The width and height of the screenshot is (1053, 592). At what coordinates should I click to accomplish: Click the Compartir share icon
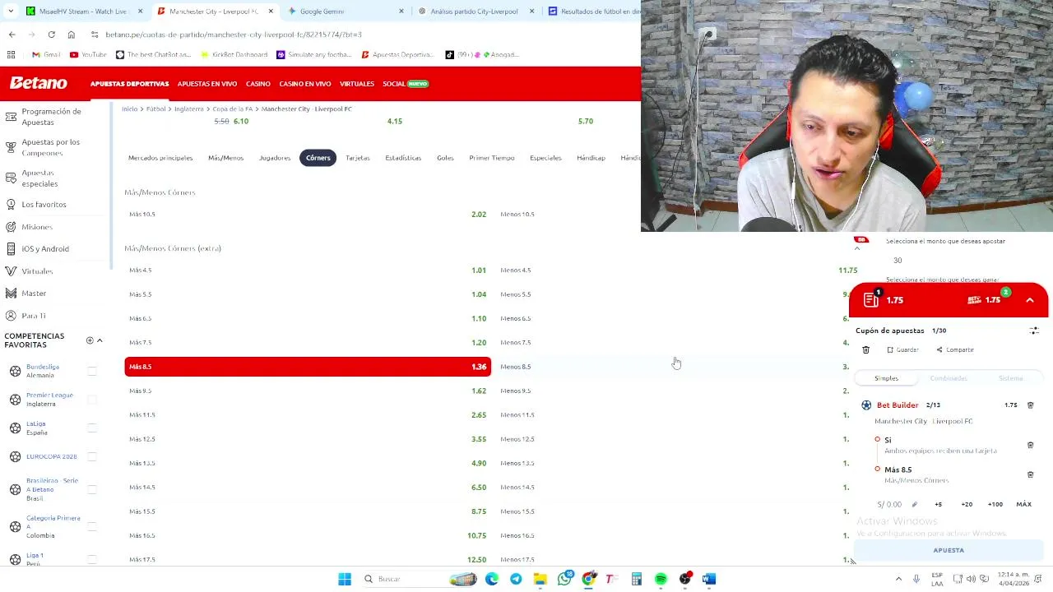click(939, 350)
